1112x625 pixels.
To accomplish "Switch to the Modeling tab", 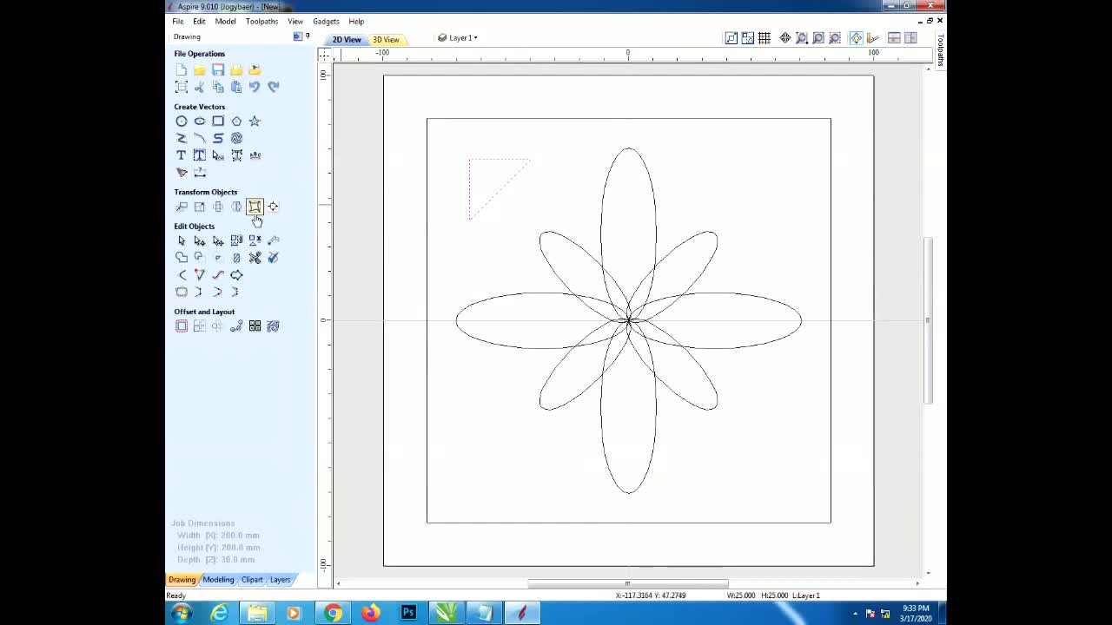I will pyautogui.click(x=218, y=580).
